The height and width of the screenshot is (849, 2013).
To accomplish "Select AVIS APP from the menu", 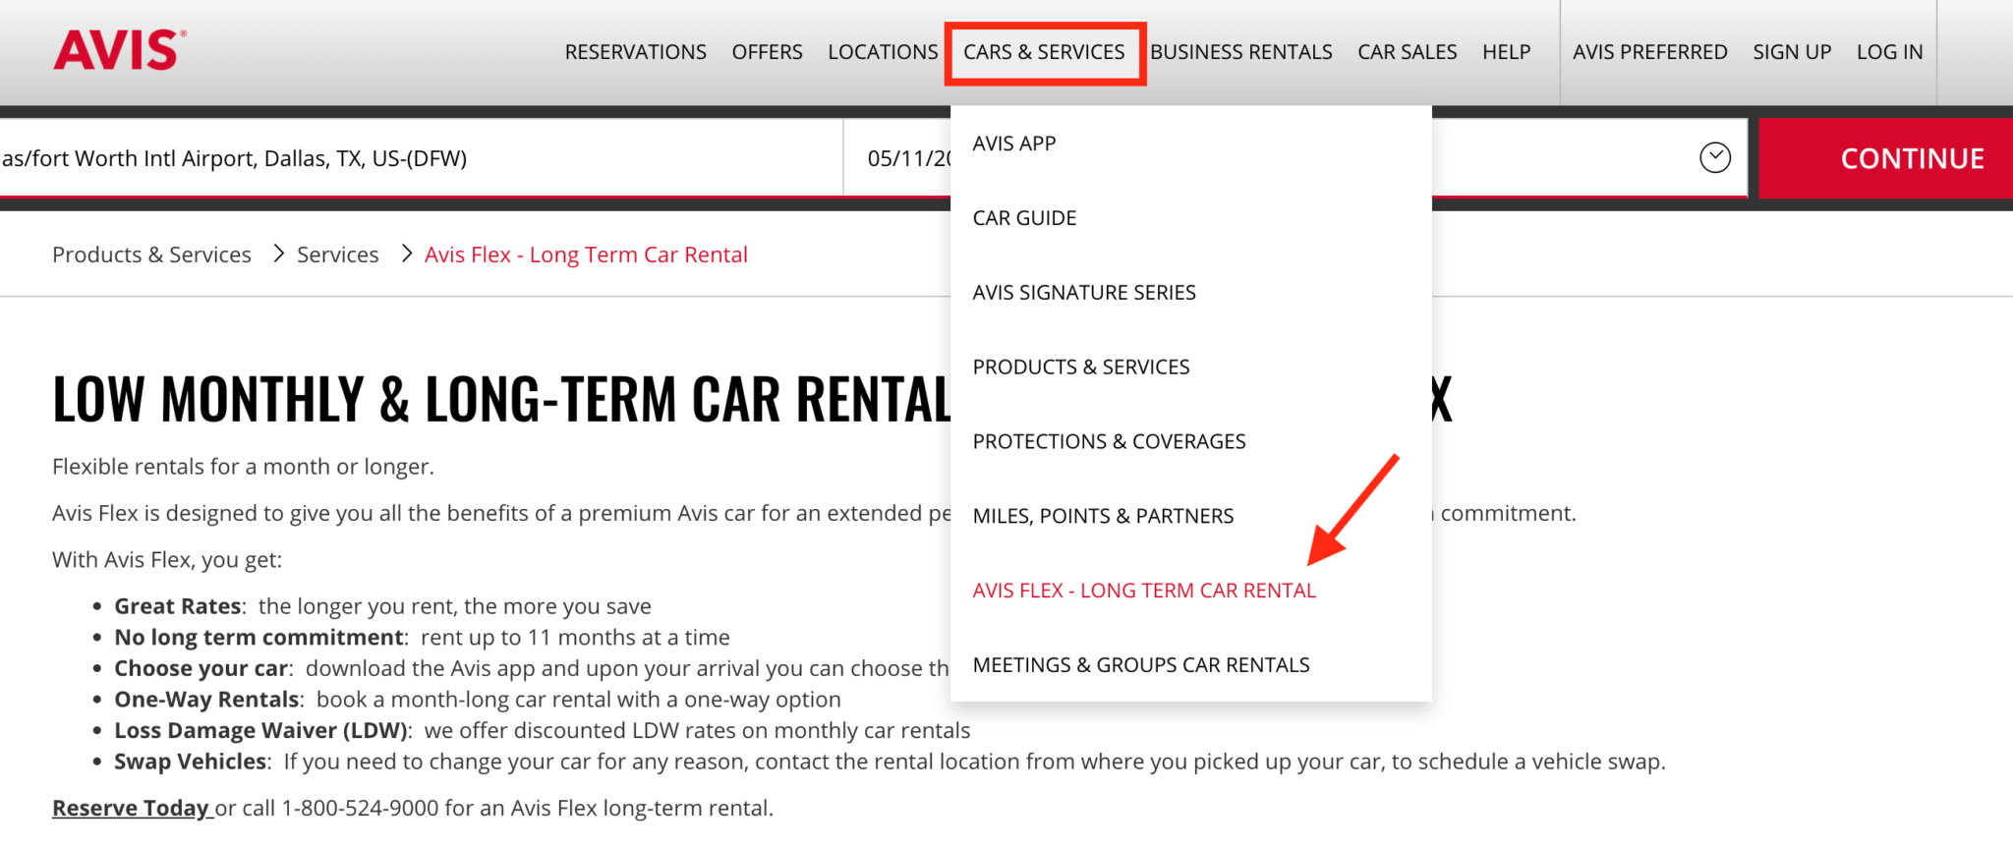I will [x=1013, y=142].
